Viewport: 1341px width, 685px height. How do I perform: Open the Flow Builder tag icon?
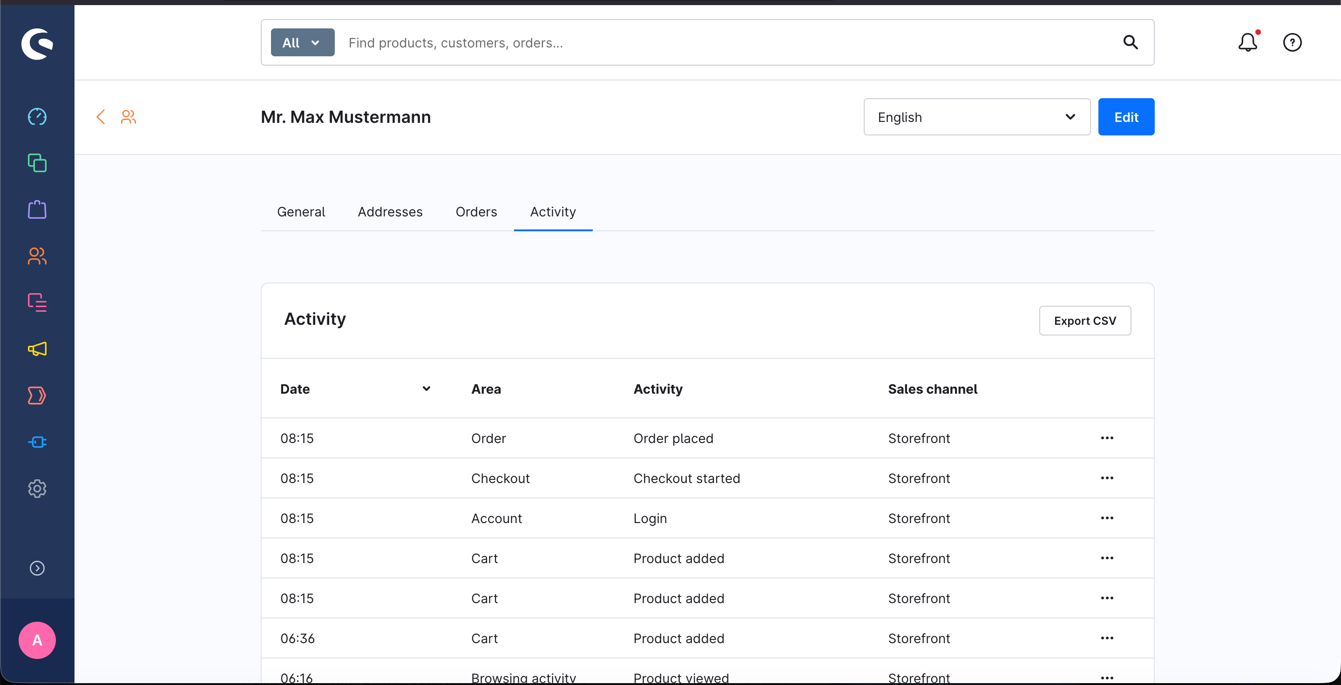click(x=37, y=395)
